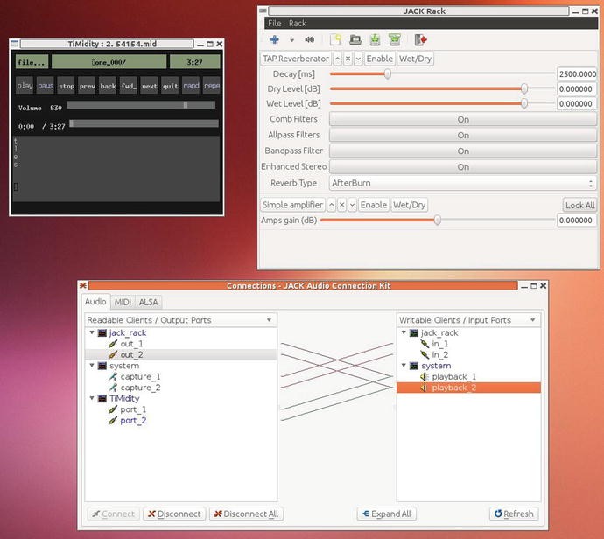The height and width of the screenshot is (539, 604).
Task: Move TAP Reverberator up with its up arrow
Action: 337,59
